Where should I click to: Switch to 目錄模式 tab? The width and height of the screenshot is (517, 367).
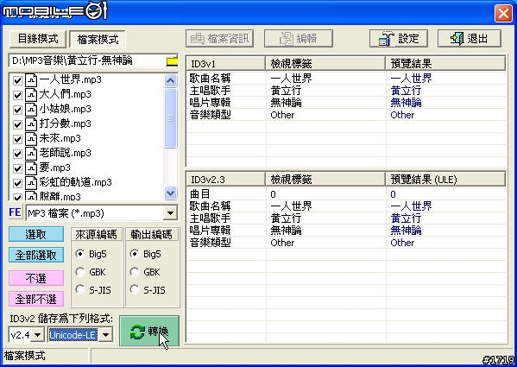coord(38,39)
